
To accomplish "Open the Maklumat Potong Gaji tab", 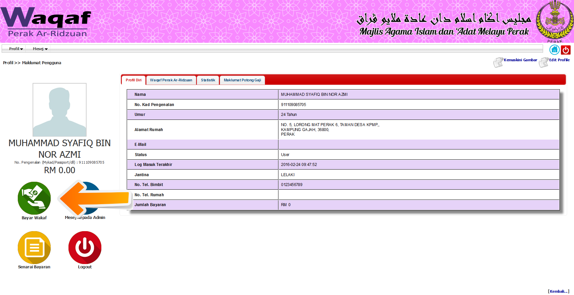I will (x=242, y=80).
